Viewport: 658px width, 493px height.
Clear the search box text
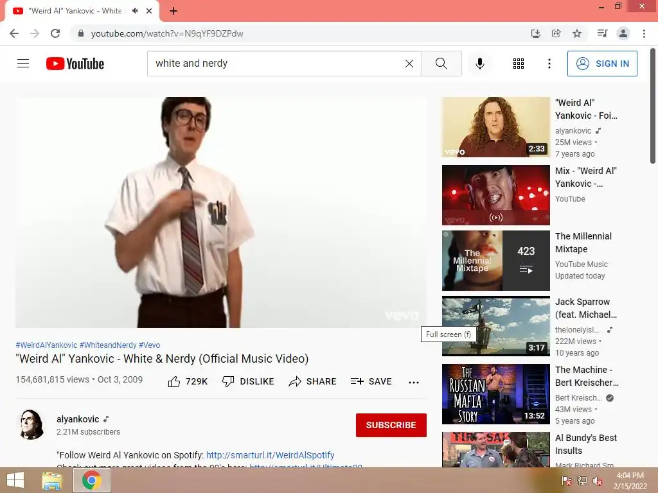[x=409, y=64]
